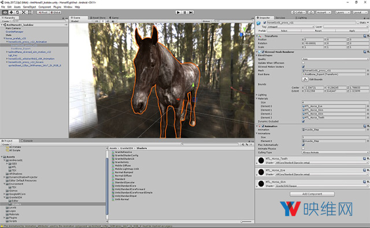370x228 pixels.
Task: Start Play mode
Action: [179, 12]
